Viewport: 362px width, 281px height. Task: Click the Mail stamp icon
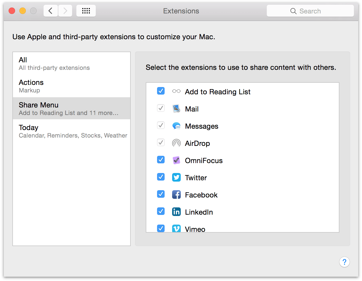[176, 109]
